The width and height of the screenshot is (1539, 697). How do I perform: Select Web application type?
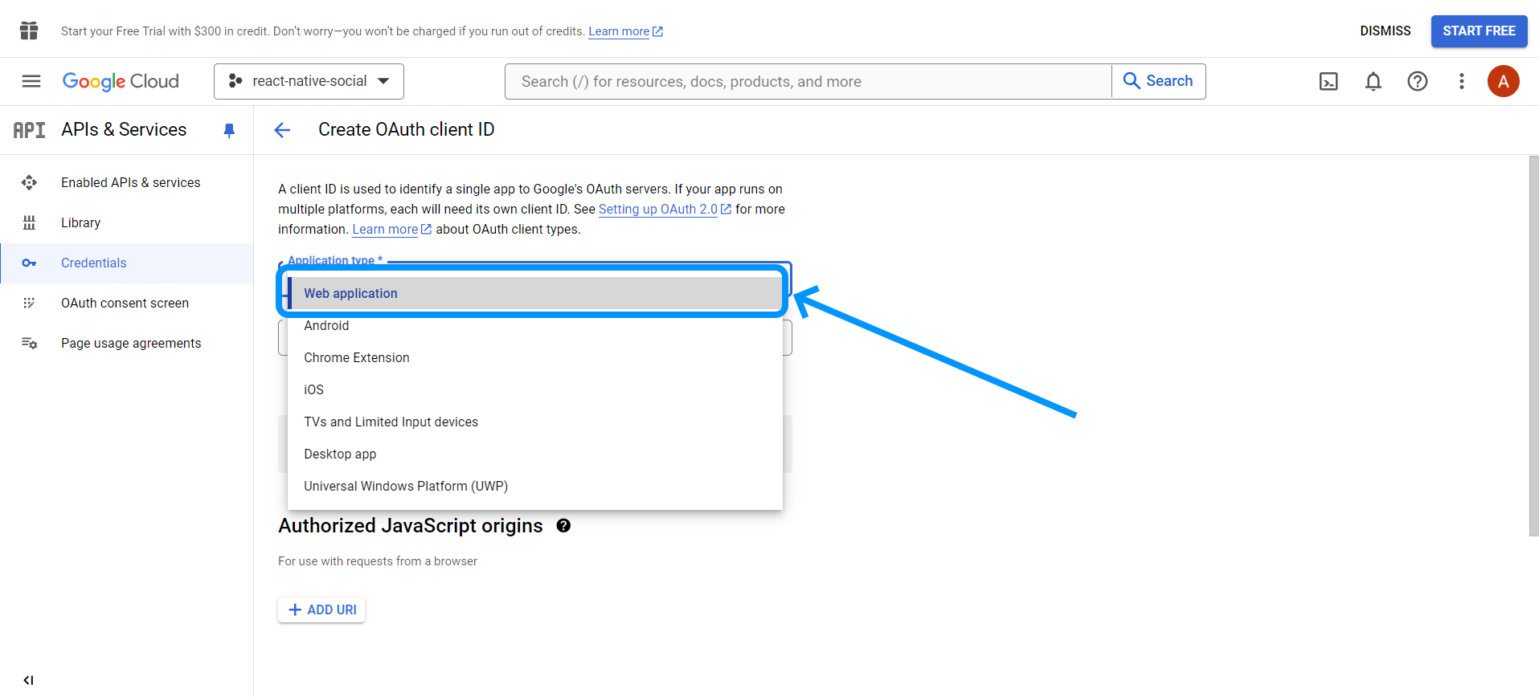click(x=535, y=293)
